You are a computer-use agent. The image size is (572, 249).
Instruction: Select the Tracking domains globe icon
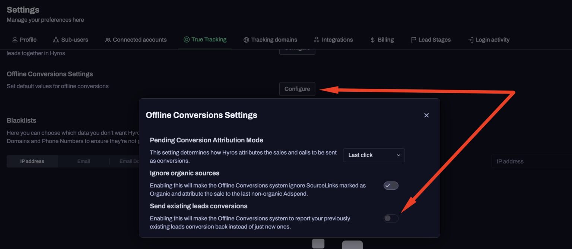[x=246, y=39]
